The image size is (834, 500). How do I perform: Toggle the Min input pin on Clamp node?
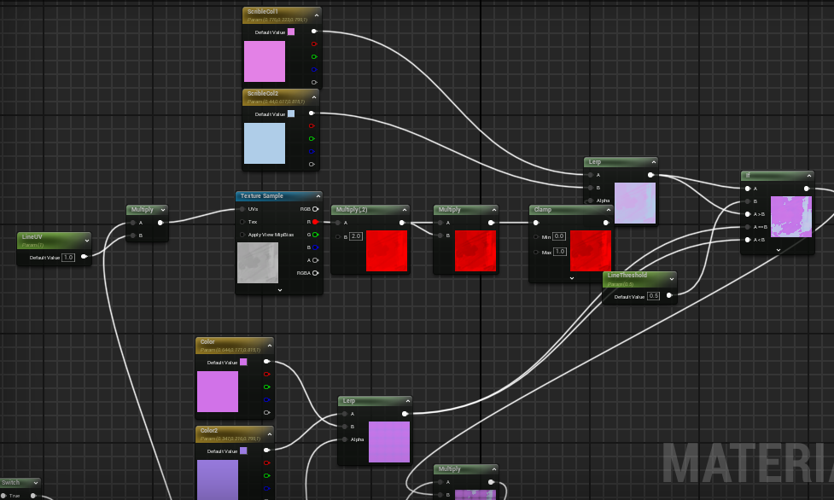(536, 236)
